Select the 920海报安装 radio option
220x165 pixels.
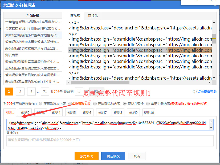(x=70, y=103)
